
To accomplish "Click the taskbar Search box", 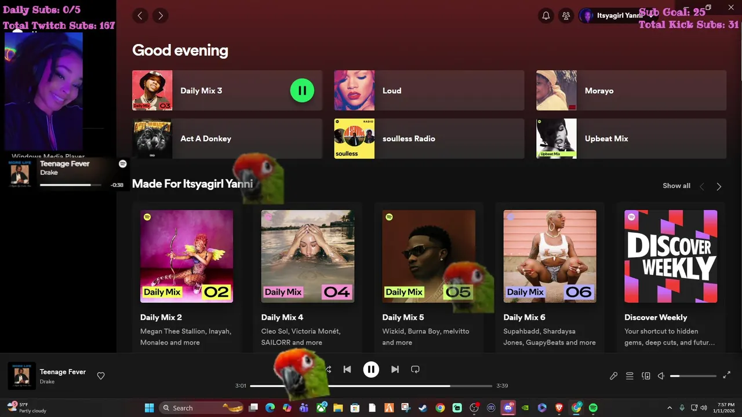I will [x=202, y=408].
